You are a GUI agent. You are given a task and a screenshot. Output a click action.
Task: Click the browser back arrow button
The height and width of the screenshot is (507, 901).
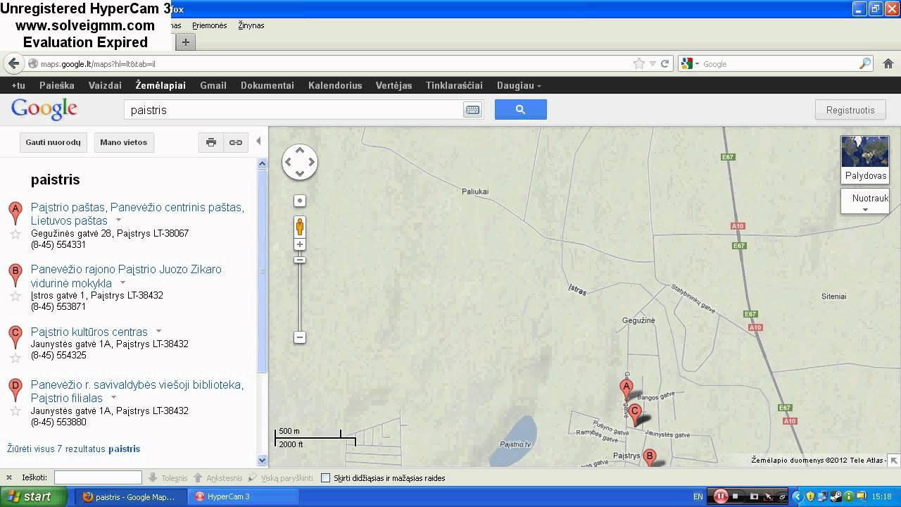(x=13, y=63)
